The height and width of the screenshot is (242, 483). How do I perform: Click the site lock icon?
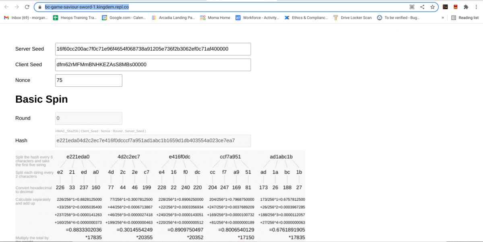[x=40, y=7]
